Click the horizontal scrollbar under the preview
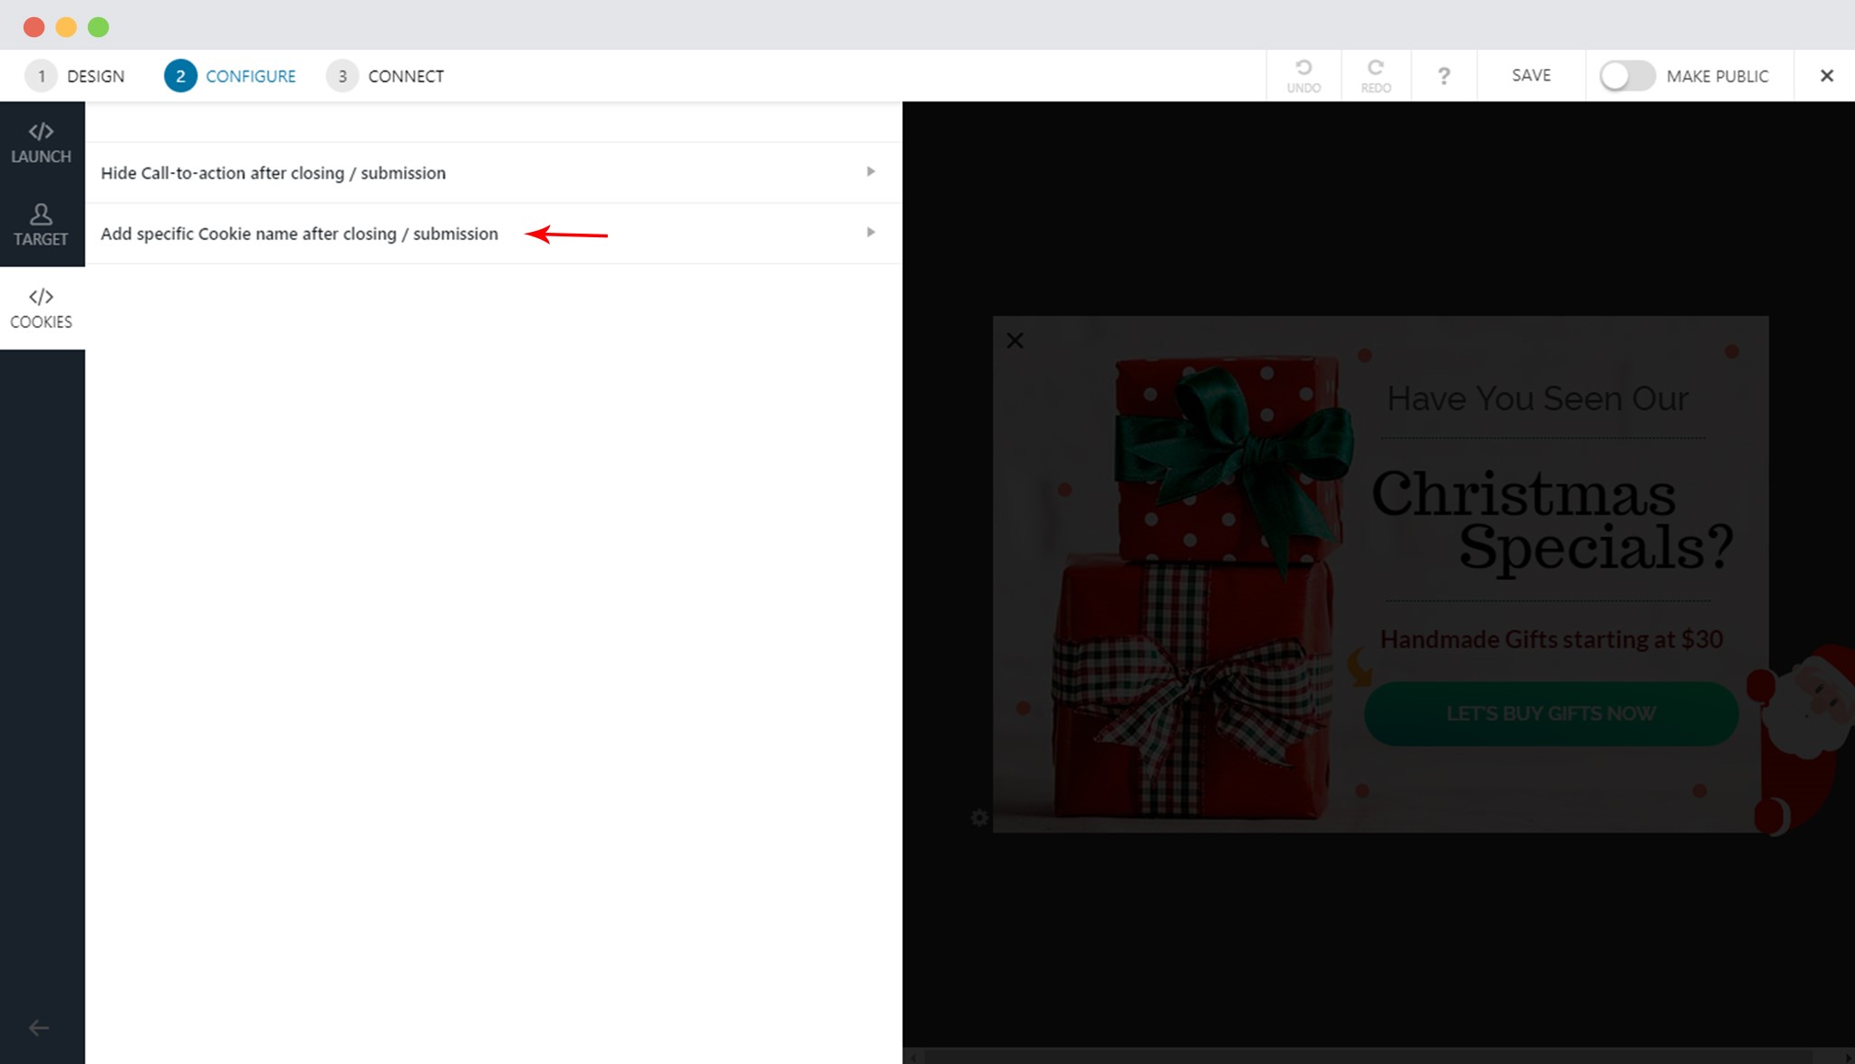This screenshot has width=1855, height=1064. coord(1377,1055)
